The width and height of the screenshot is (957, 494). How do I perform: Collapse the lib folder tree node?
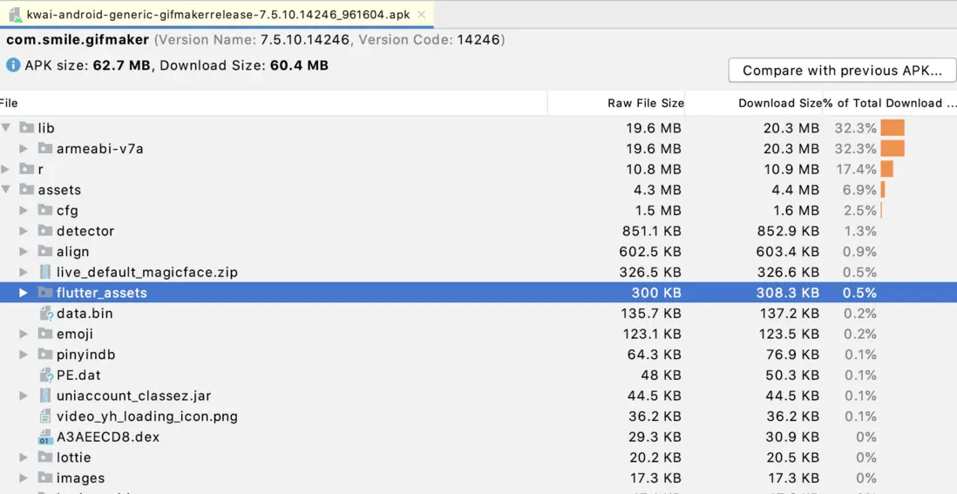6,128
